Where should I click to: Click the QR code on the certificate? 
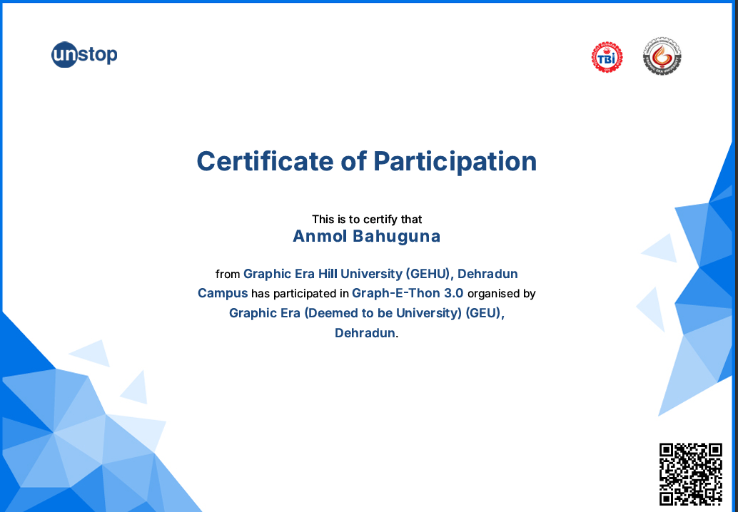[x=690, y=474]
